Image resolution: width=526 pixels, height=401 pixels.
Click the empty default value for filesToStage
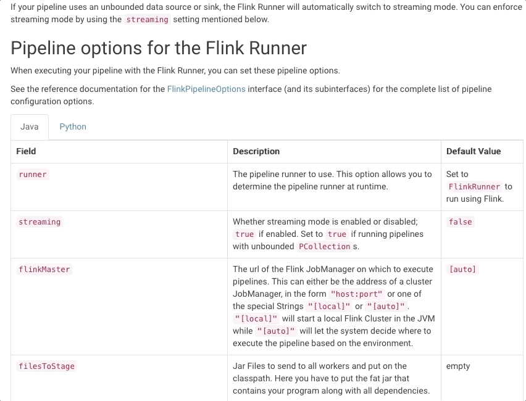click(x=458, y=366)
